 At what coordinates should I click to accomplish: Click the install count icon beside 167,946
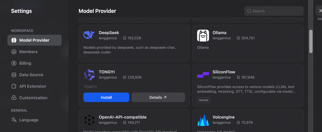[x=238, y=77]
